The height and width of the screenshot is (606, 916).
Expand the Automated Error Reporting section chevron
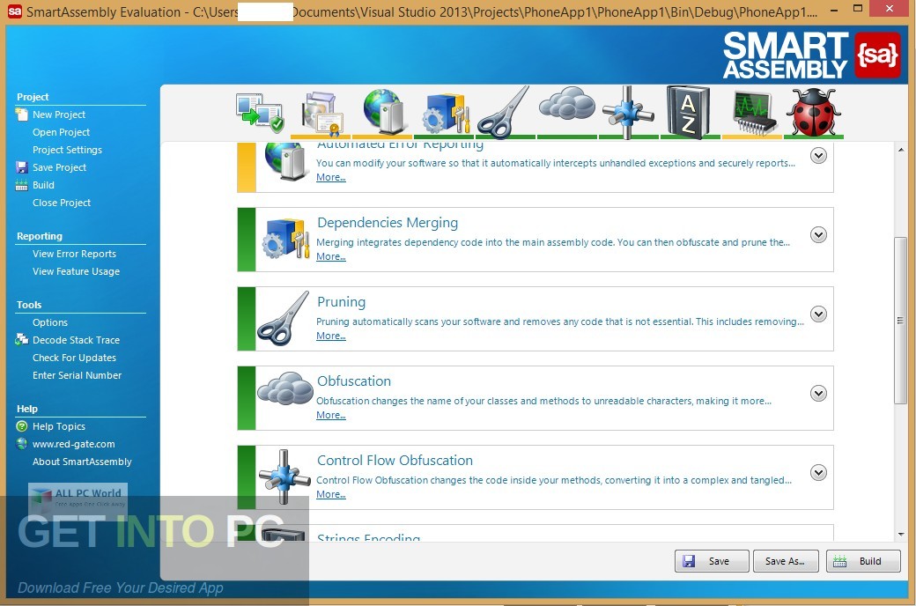[818, 155]
